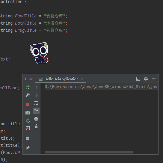Restore layout using the layout grid icon
163x163 pixels.
[28, 138]
